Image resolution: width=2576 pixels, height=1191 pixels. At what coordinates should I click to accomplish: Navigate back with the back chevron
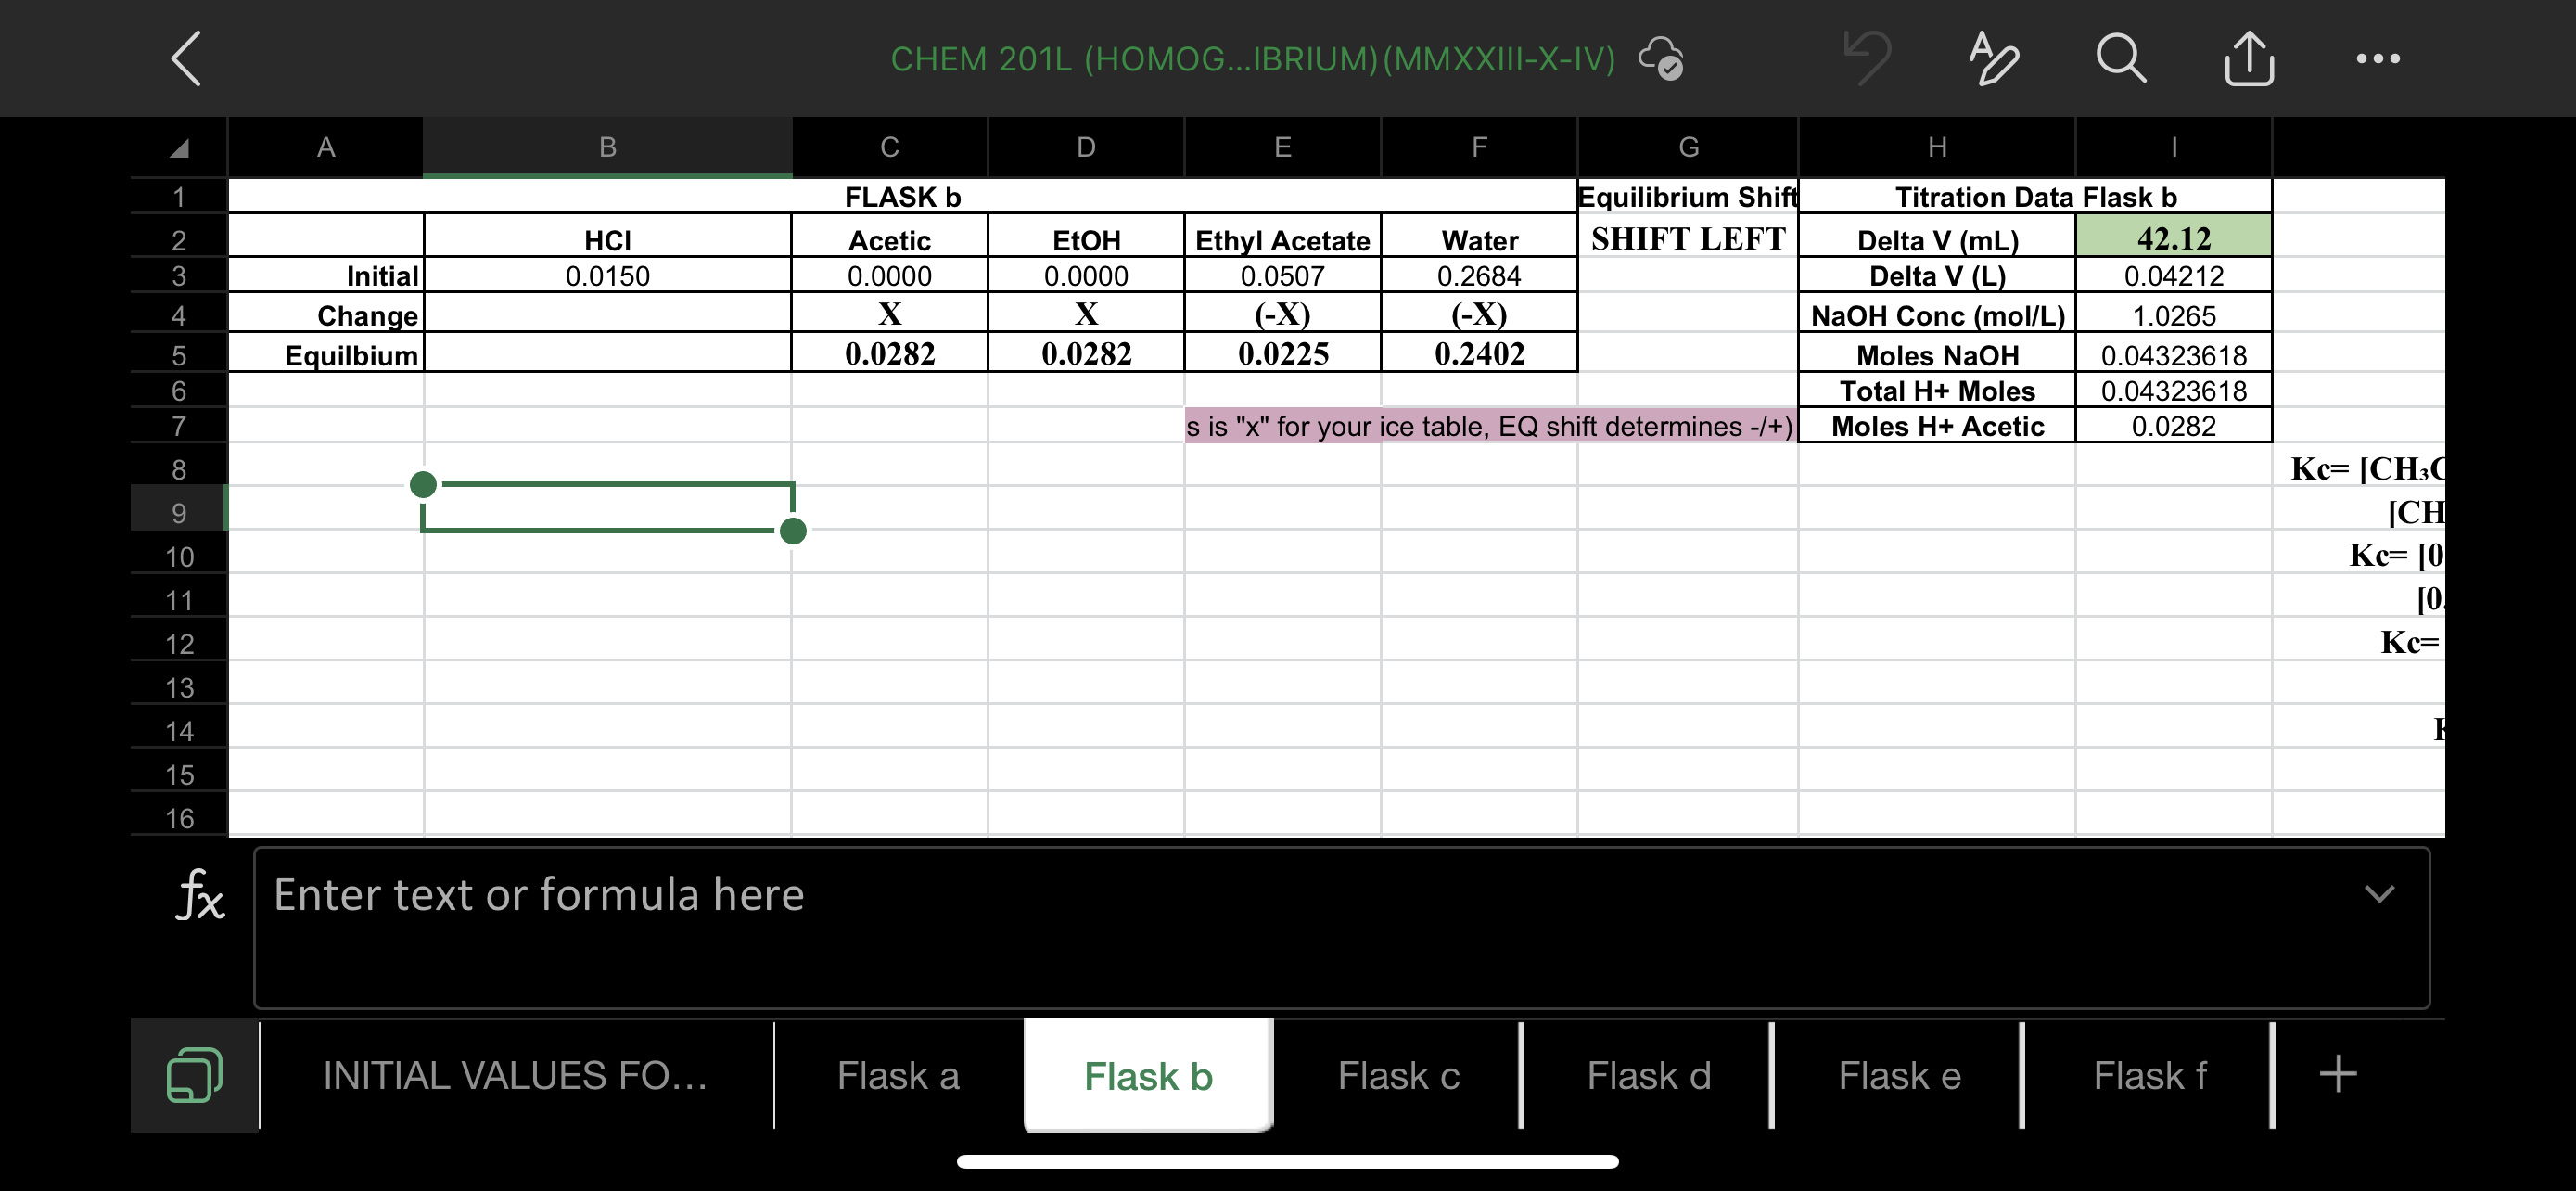185,58
